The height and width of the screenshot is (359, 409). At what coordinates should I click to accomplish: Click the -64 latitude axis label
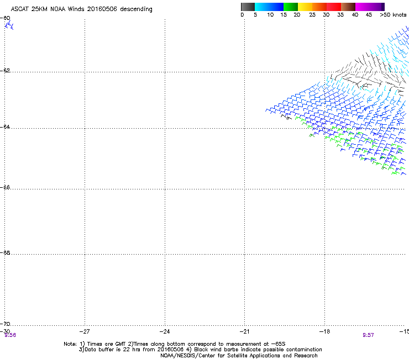point(5,126)
